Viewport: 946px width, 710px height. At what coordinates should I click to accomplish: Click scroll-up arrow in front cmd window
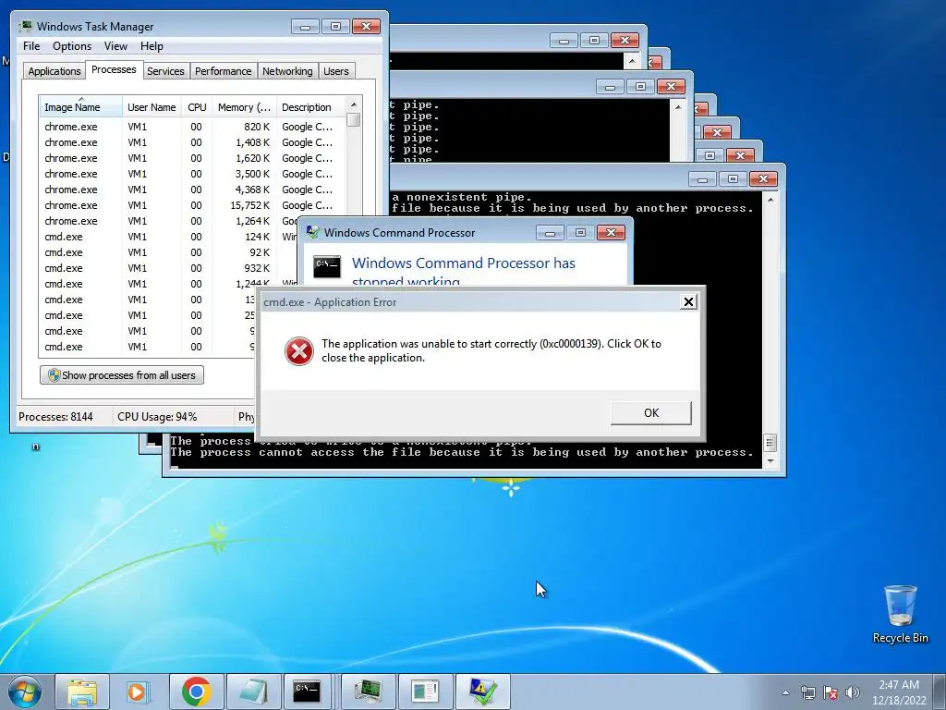[x=770, y=200]
